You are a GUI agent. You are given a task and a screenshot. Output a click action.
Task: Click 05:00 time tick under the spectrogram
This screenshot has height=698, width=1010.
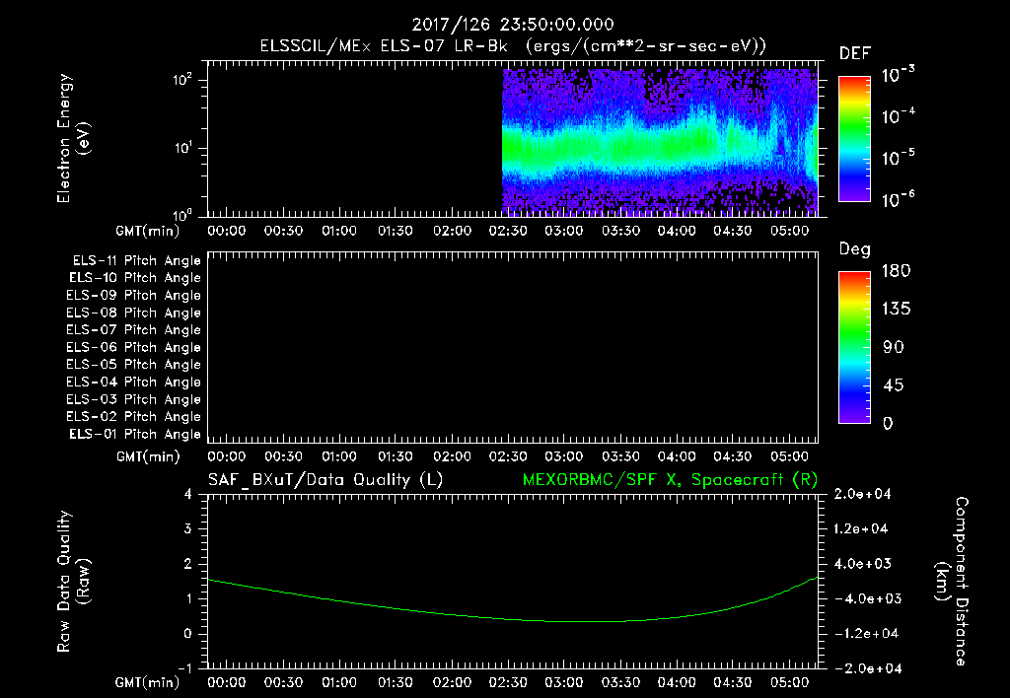tap(789, 231)
